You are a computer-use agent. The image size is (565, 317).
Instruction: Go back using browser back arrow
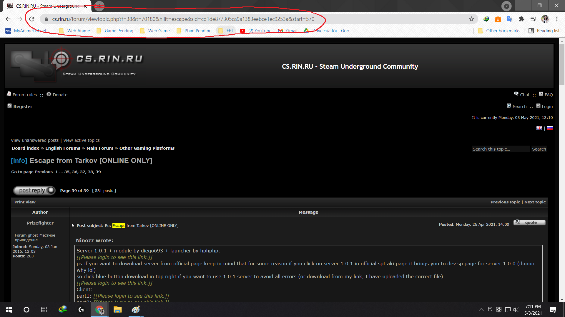pyautogui.click(x=8, y=19)
